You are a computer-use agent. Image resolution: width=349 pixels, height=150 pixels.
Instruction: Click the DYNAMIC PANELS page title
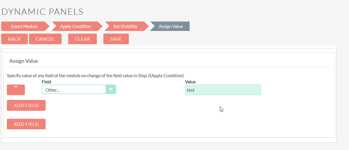(x=42, y=12)
